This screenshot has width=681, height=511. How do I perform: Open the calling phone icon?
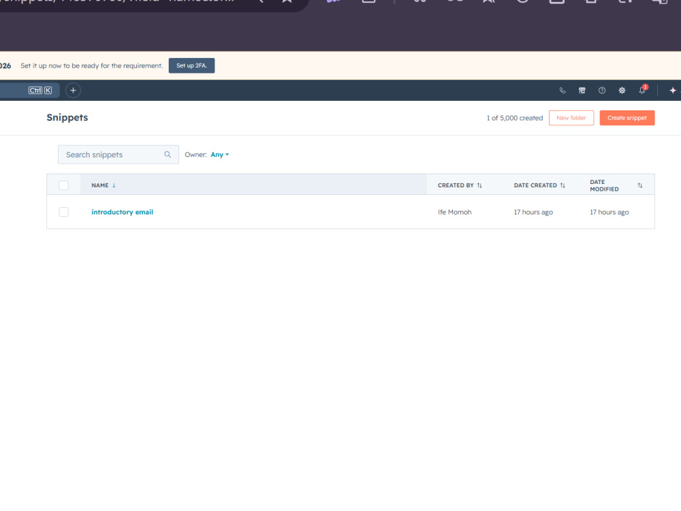click(x=563, y=91)
